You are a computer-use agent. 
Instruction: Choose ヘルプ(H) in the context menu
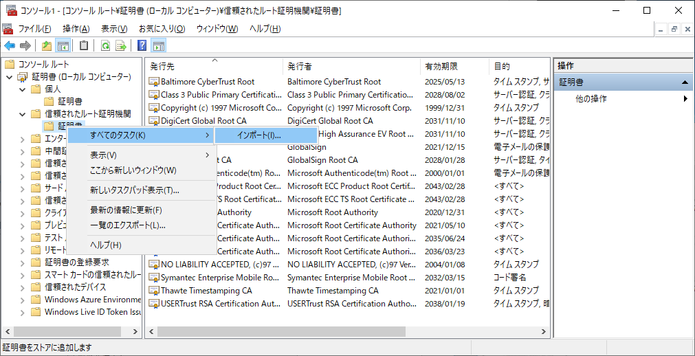[141, 245]
